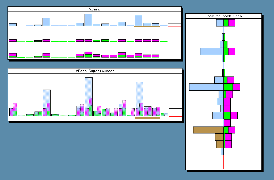The width and height of the screenshot is (274, 180).
Task: Click the top magenta bar in Back-to-back Stem
Action: 232,23
